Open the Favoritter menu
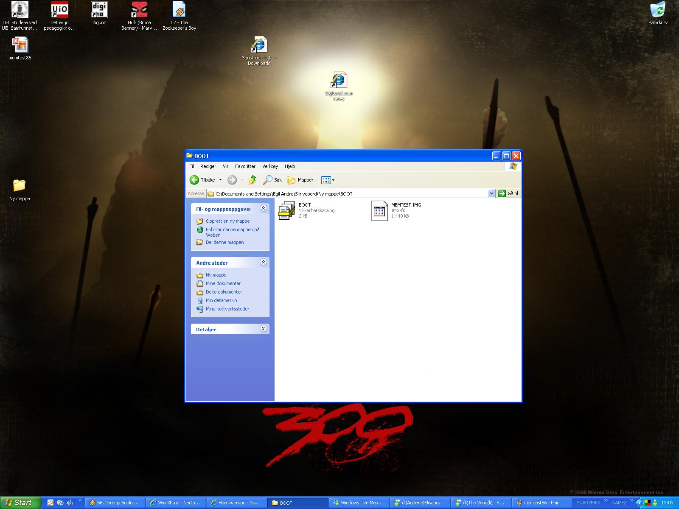This screenshot has width=679, height=509. (x=245, y=166)
